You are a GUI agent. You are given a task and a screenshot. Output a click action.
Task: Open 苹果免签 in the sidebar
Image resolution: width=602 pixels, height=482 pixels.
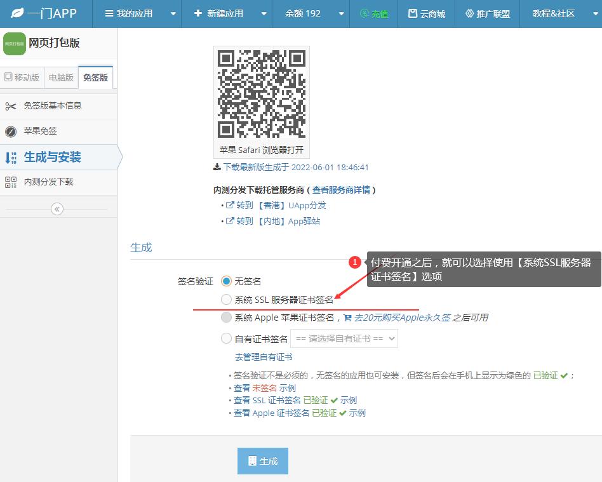(x=58, y=131)
